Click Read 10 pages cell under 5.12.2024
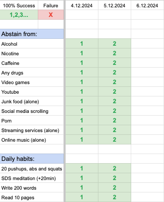This screenshot has width=164, height=202. [114, 197]
